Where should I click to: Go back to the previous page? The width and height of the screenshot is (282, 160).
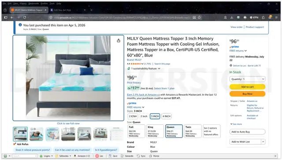(x=12, y=18)
